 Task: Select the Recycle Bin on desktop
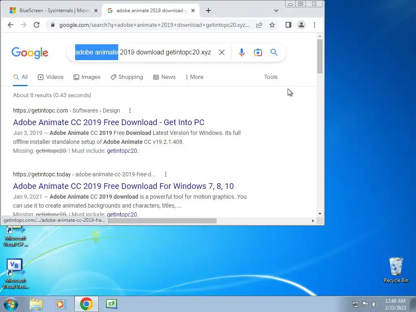click(396, 270)
